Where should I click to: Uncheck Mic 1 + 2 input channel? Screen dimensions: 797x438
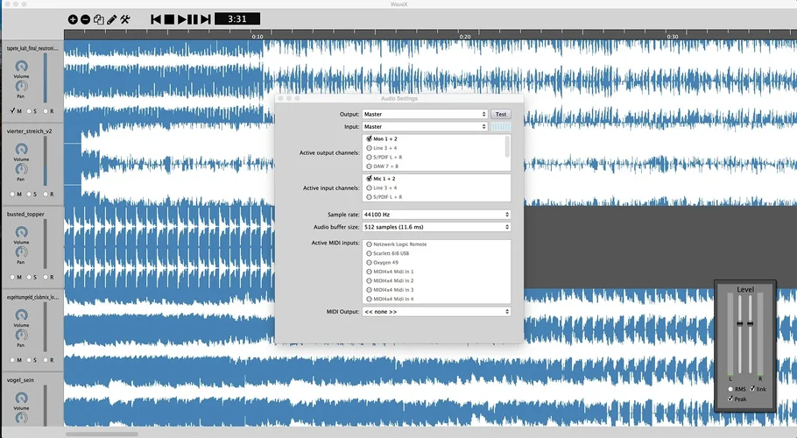pos(369,179)
